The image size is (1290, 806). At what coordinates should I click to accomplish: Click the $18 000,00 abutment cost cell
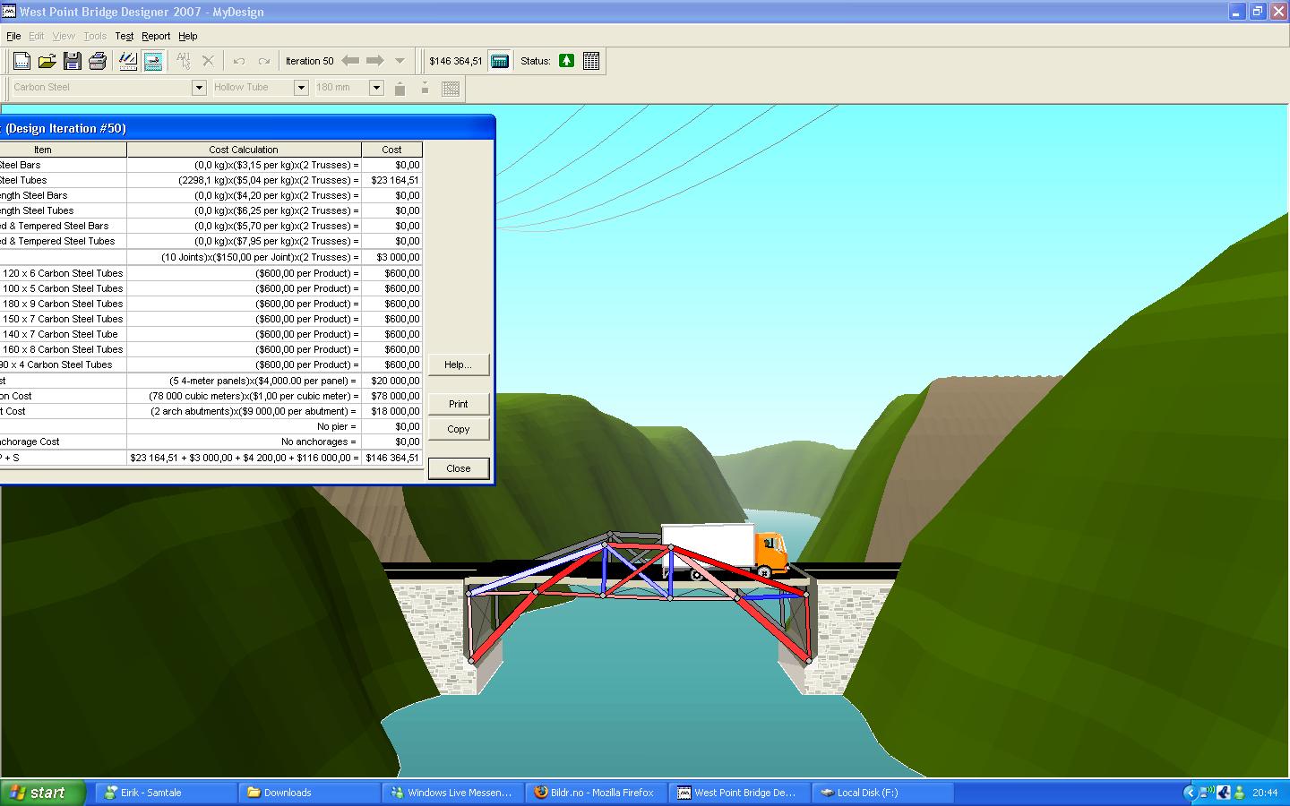click(391, 411)
